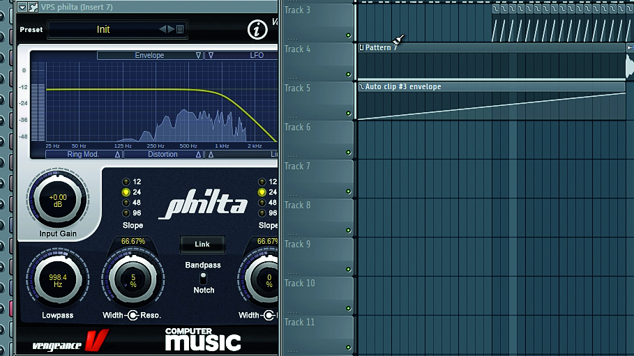Select right Slope 48 option
This screenshot has width=634, height=356.
pyautogui.click(x=262, y=203)
